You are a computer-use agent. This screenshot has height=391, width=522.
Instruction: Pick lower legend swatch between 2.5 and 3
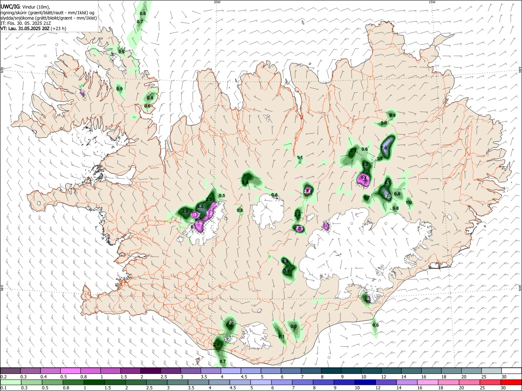coord(157,382)
